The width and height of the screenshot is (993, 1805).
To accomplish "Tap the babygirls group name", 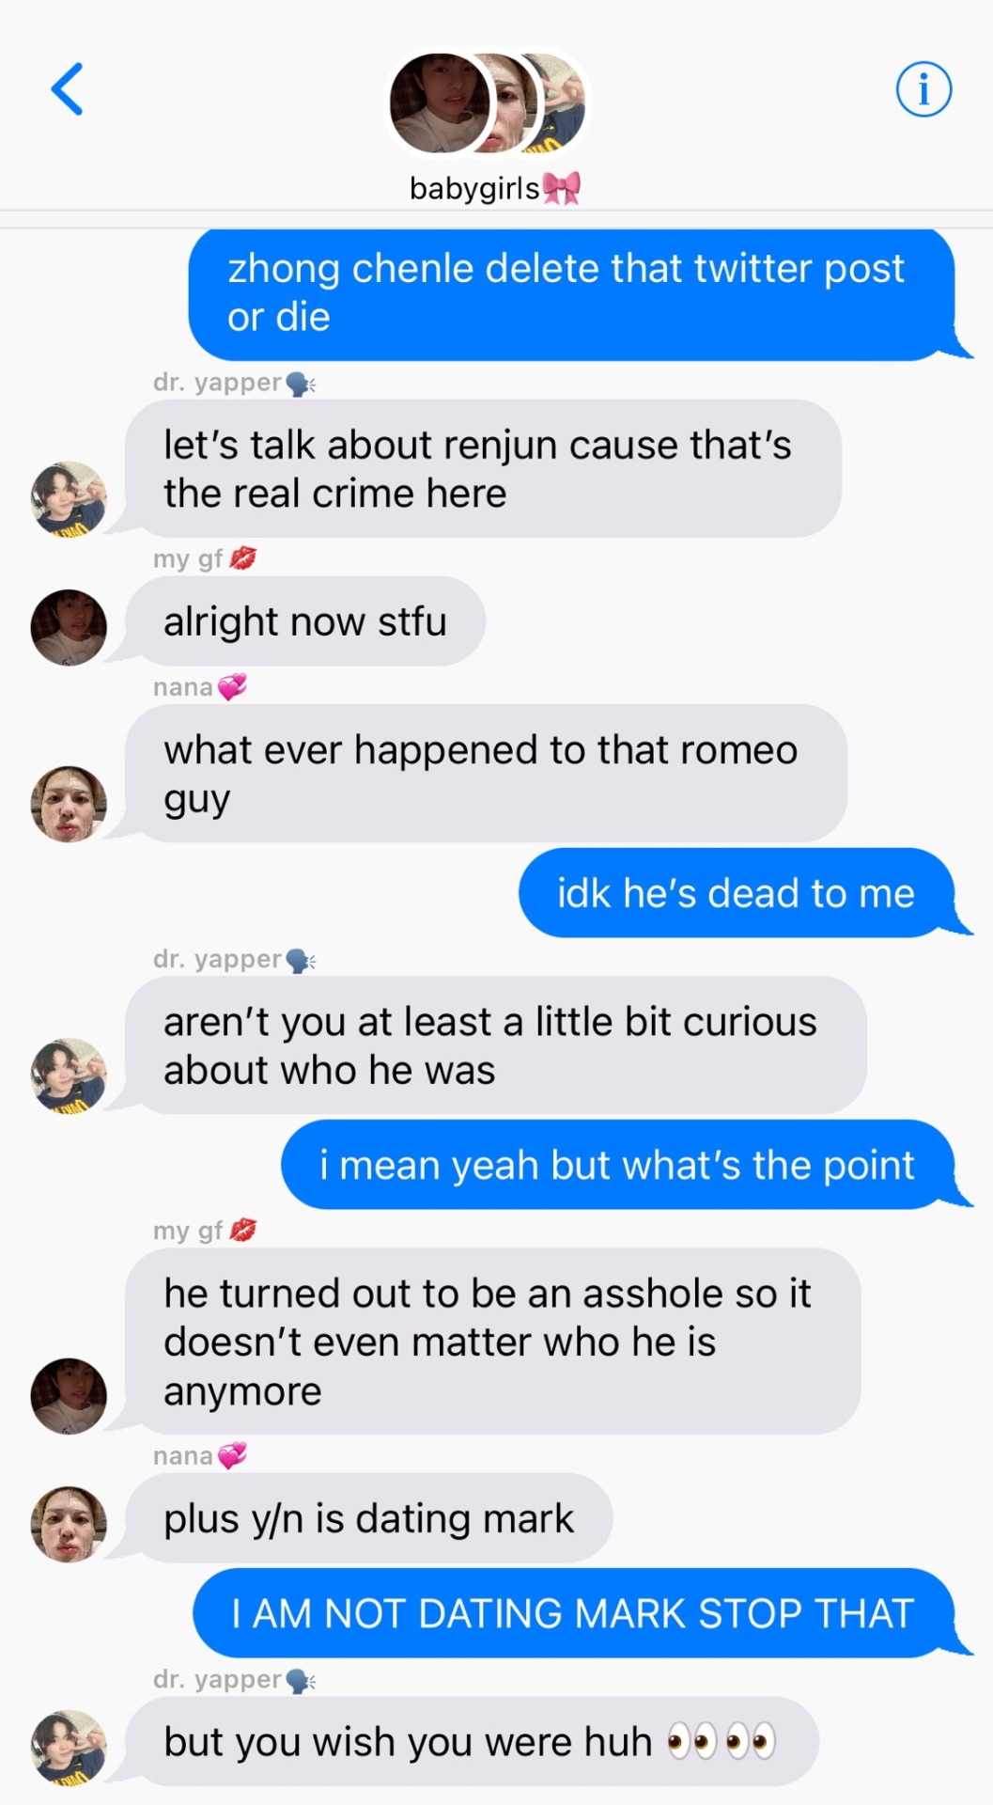I will pos(495,188).
